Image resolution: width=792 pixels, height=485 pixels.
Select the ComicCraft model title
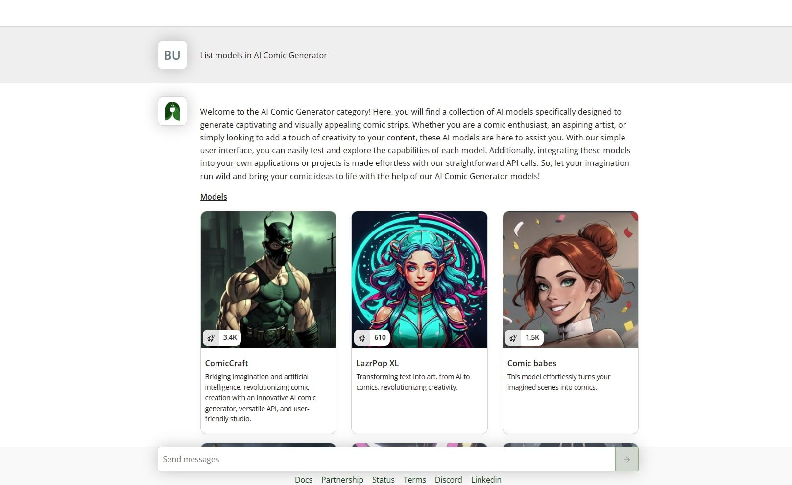coord(226,363)
